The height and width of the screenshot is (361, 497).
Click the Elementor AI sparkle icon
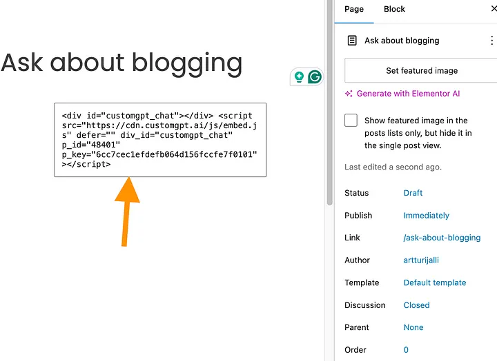coord(349,94)
